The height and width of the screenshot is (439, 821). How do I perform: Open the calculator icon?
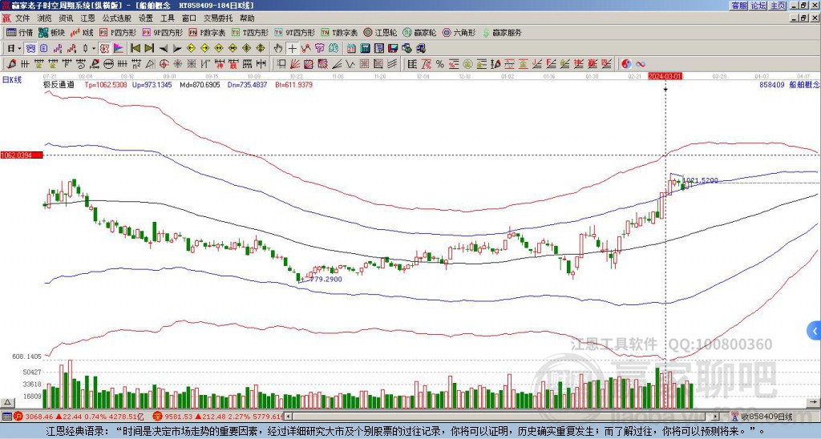tap(366, 49)
